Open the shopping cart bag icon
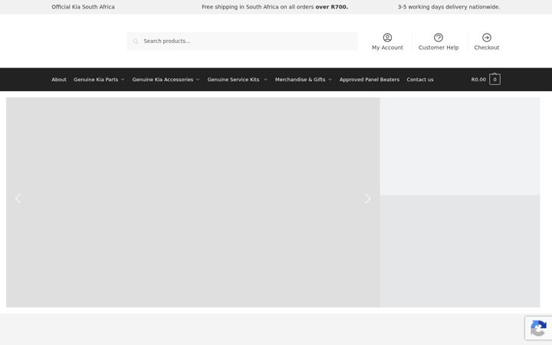Viewport: 552px width, 345px height. tap(495, 79)
